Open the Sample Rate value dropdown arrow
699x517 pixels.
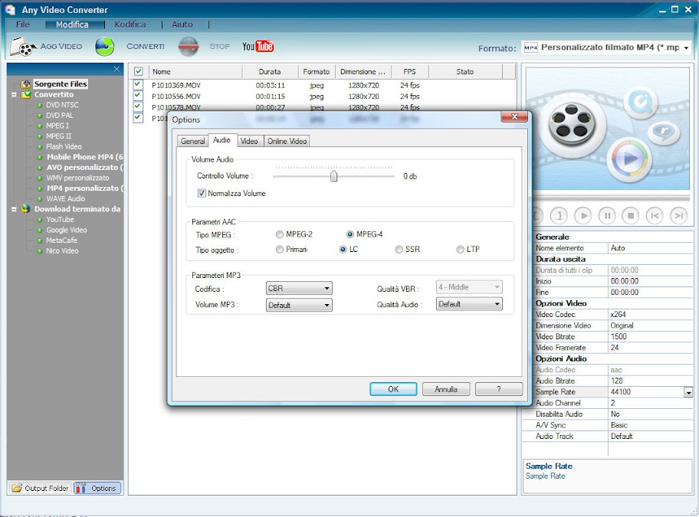pos(688,392)
